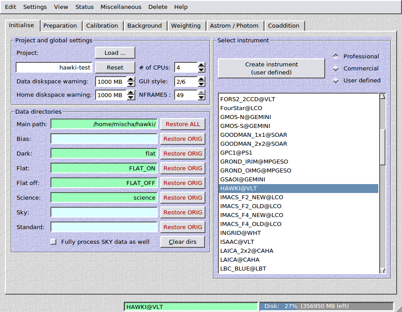
Task: Enable Fully process SKY data as well
Action: 53,242
